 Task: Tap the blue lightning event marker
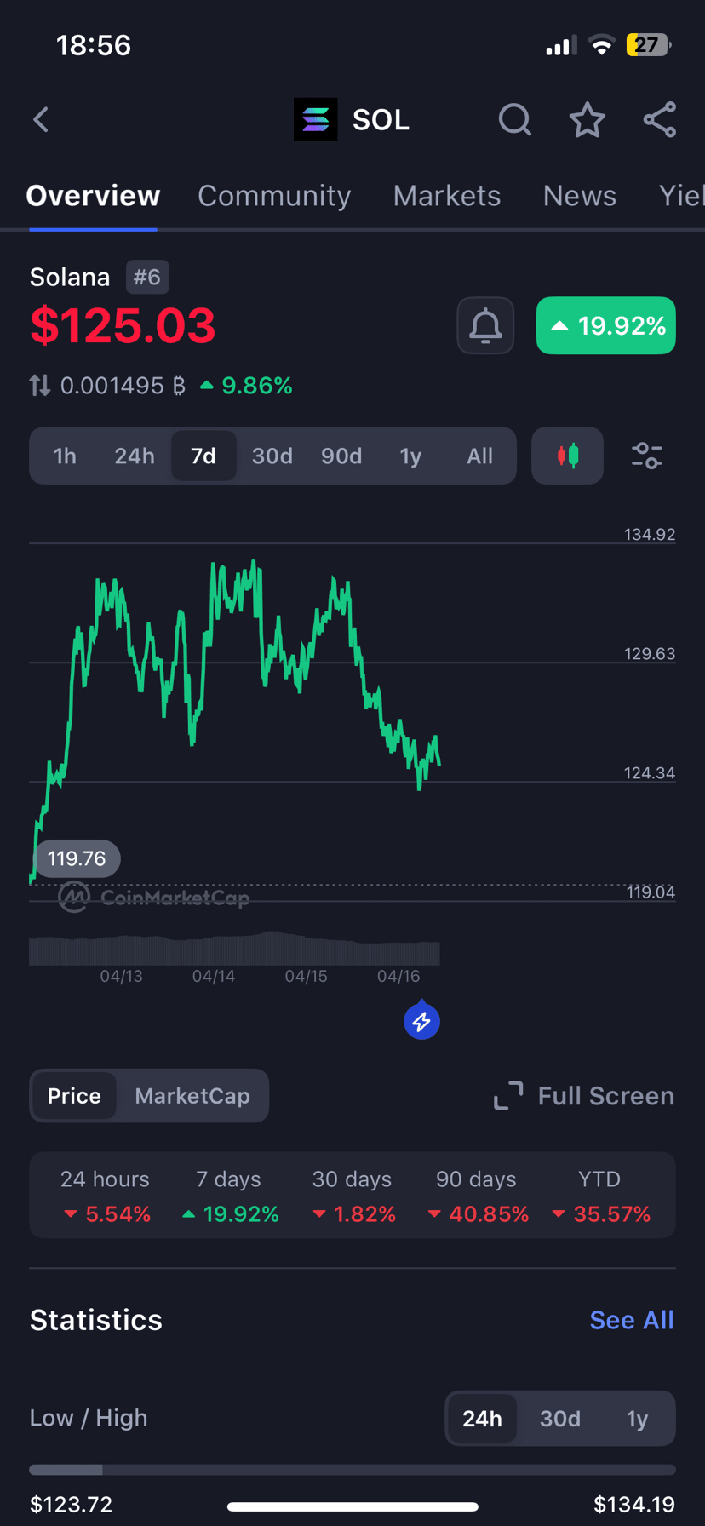tap(421, 1021)
